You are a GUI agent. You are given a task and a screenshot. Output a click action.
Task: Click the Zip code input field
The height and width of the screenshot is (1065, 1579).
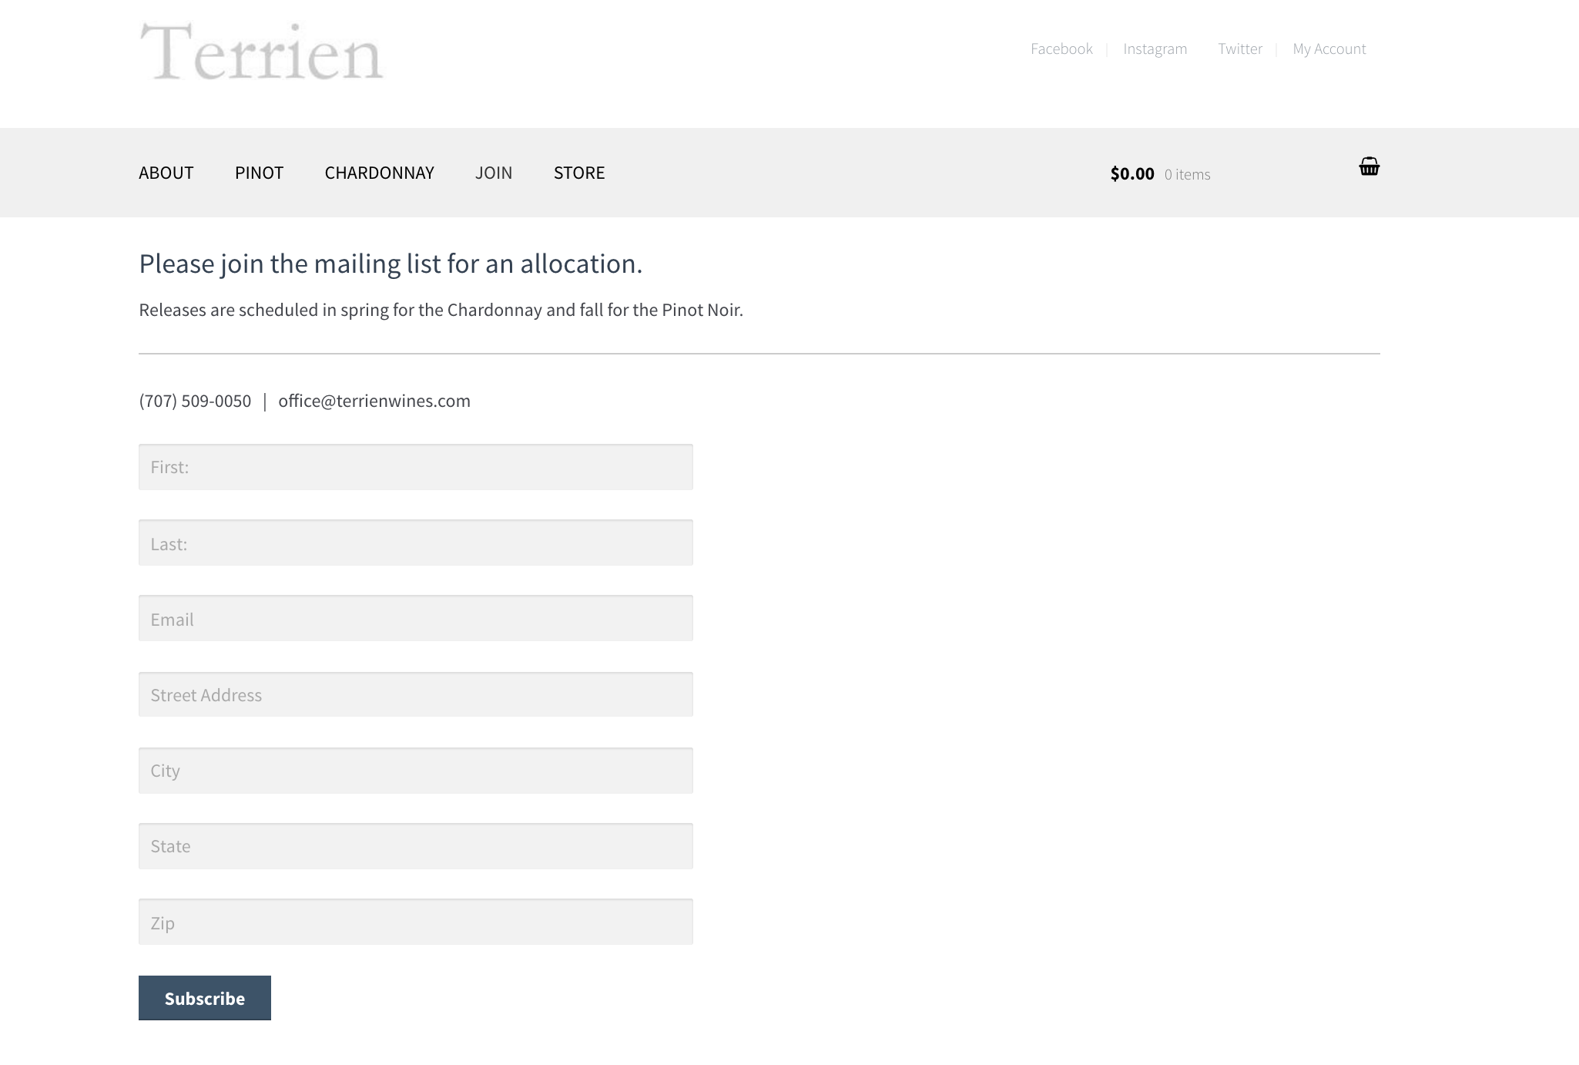coord(414,921)
